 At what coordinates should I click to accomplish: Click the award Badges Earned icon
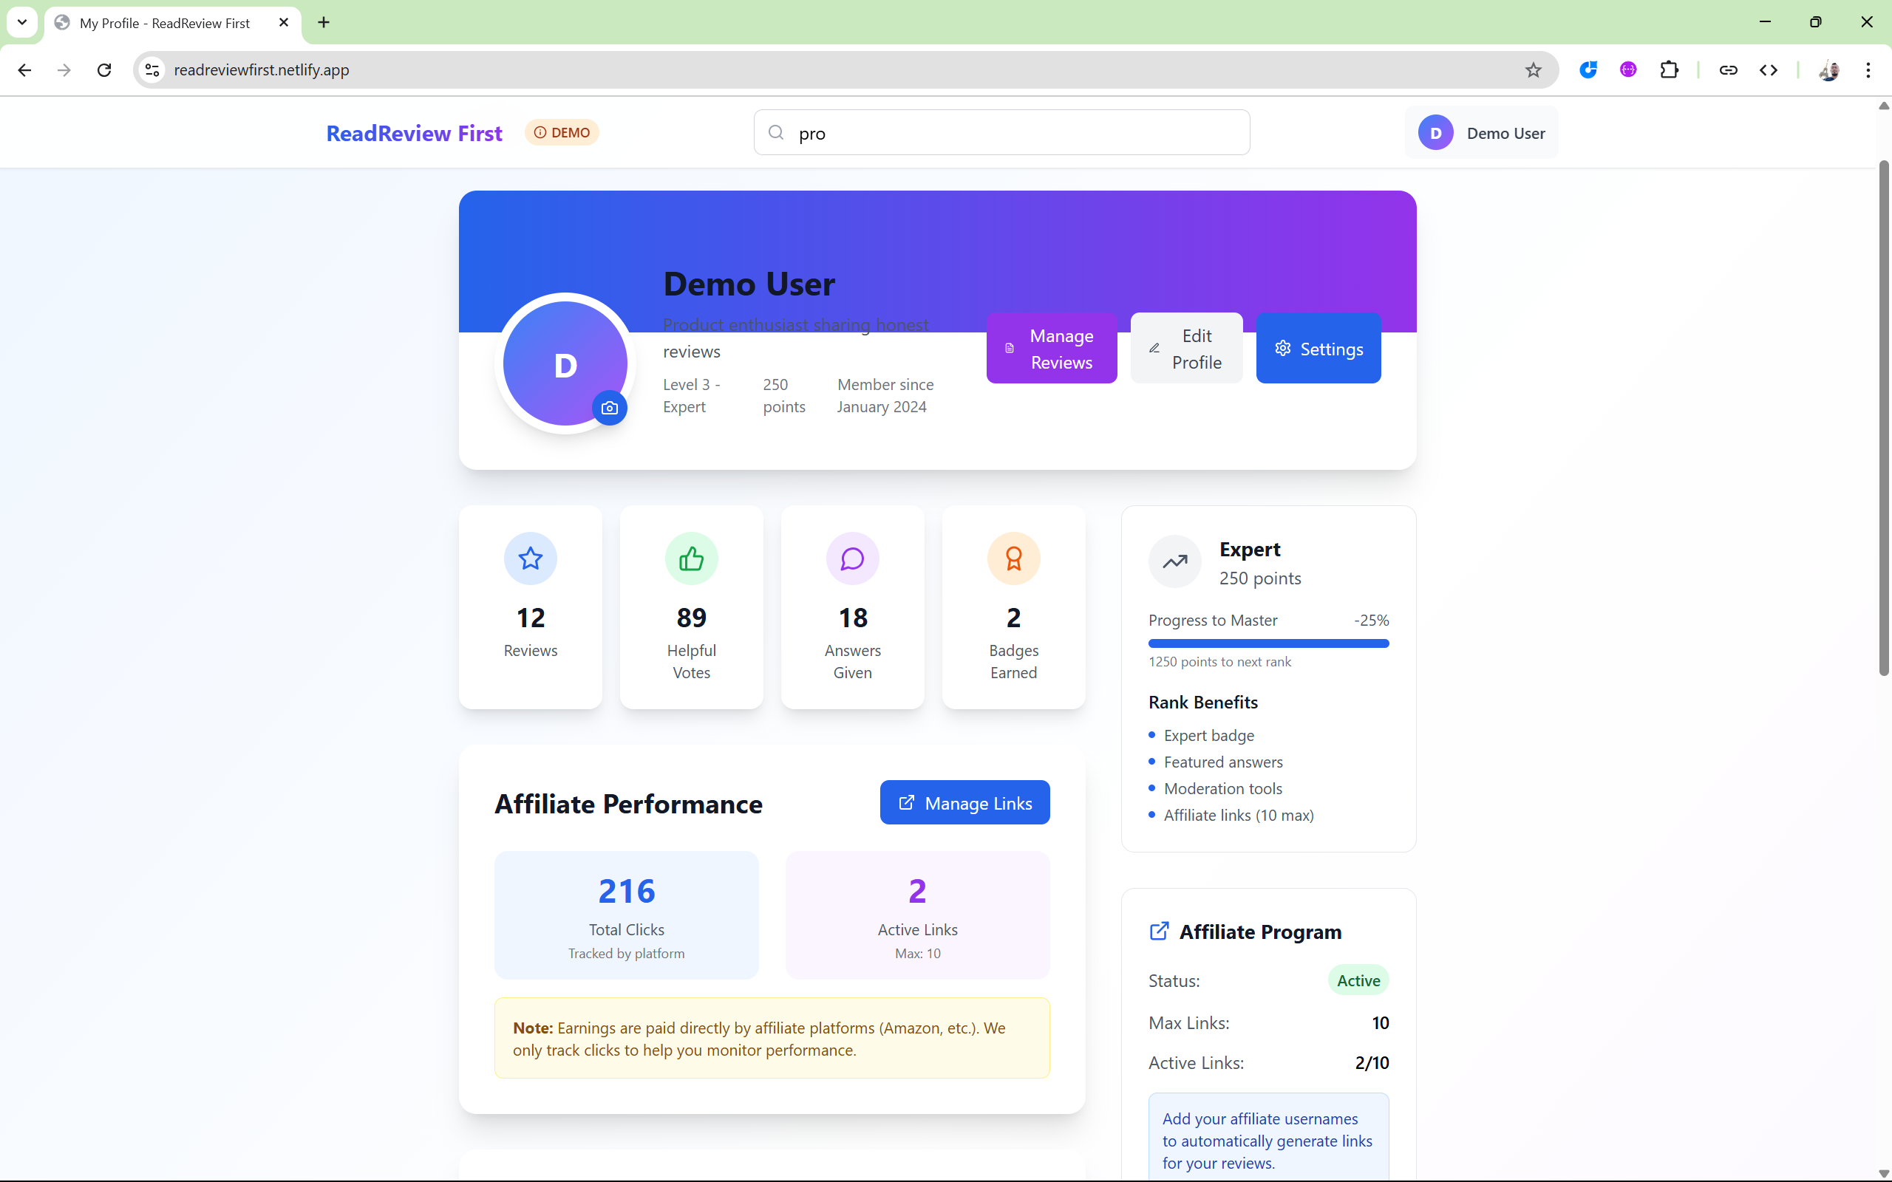click(x=1013, y=558)
